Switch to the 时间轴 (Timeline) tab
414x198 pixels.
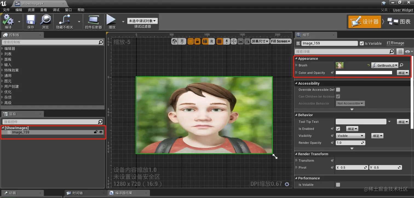77,193
